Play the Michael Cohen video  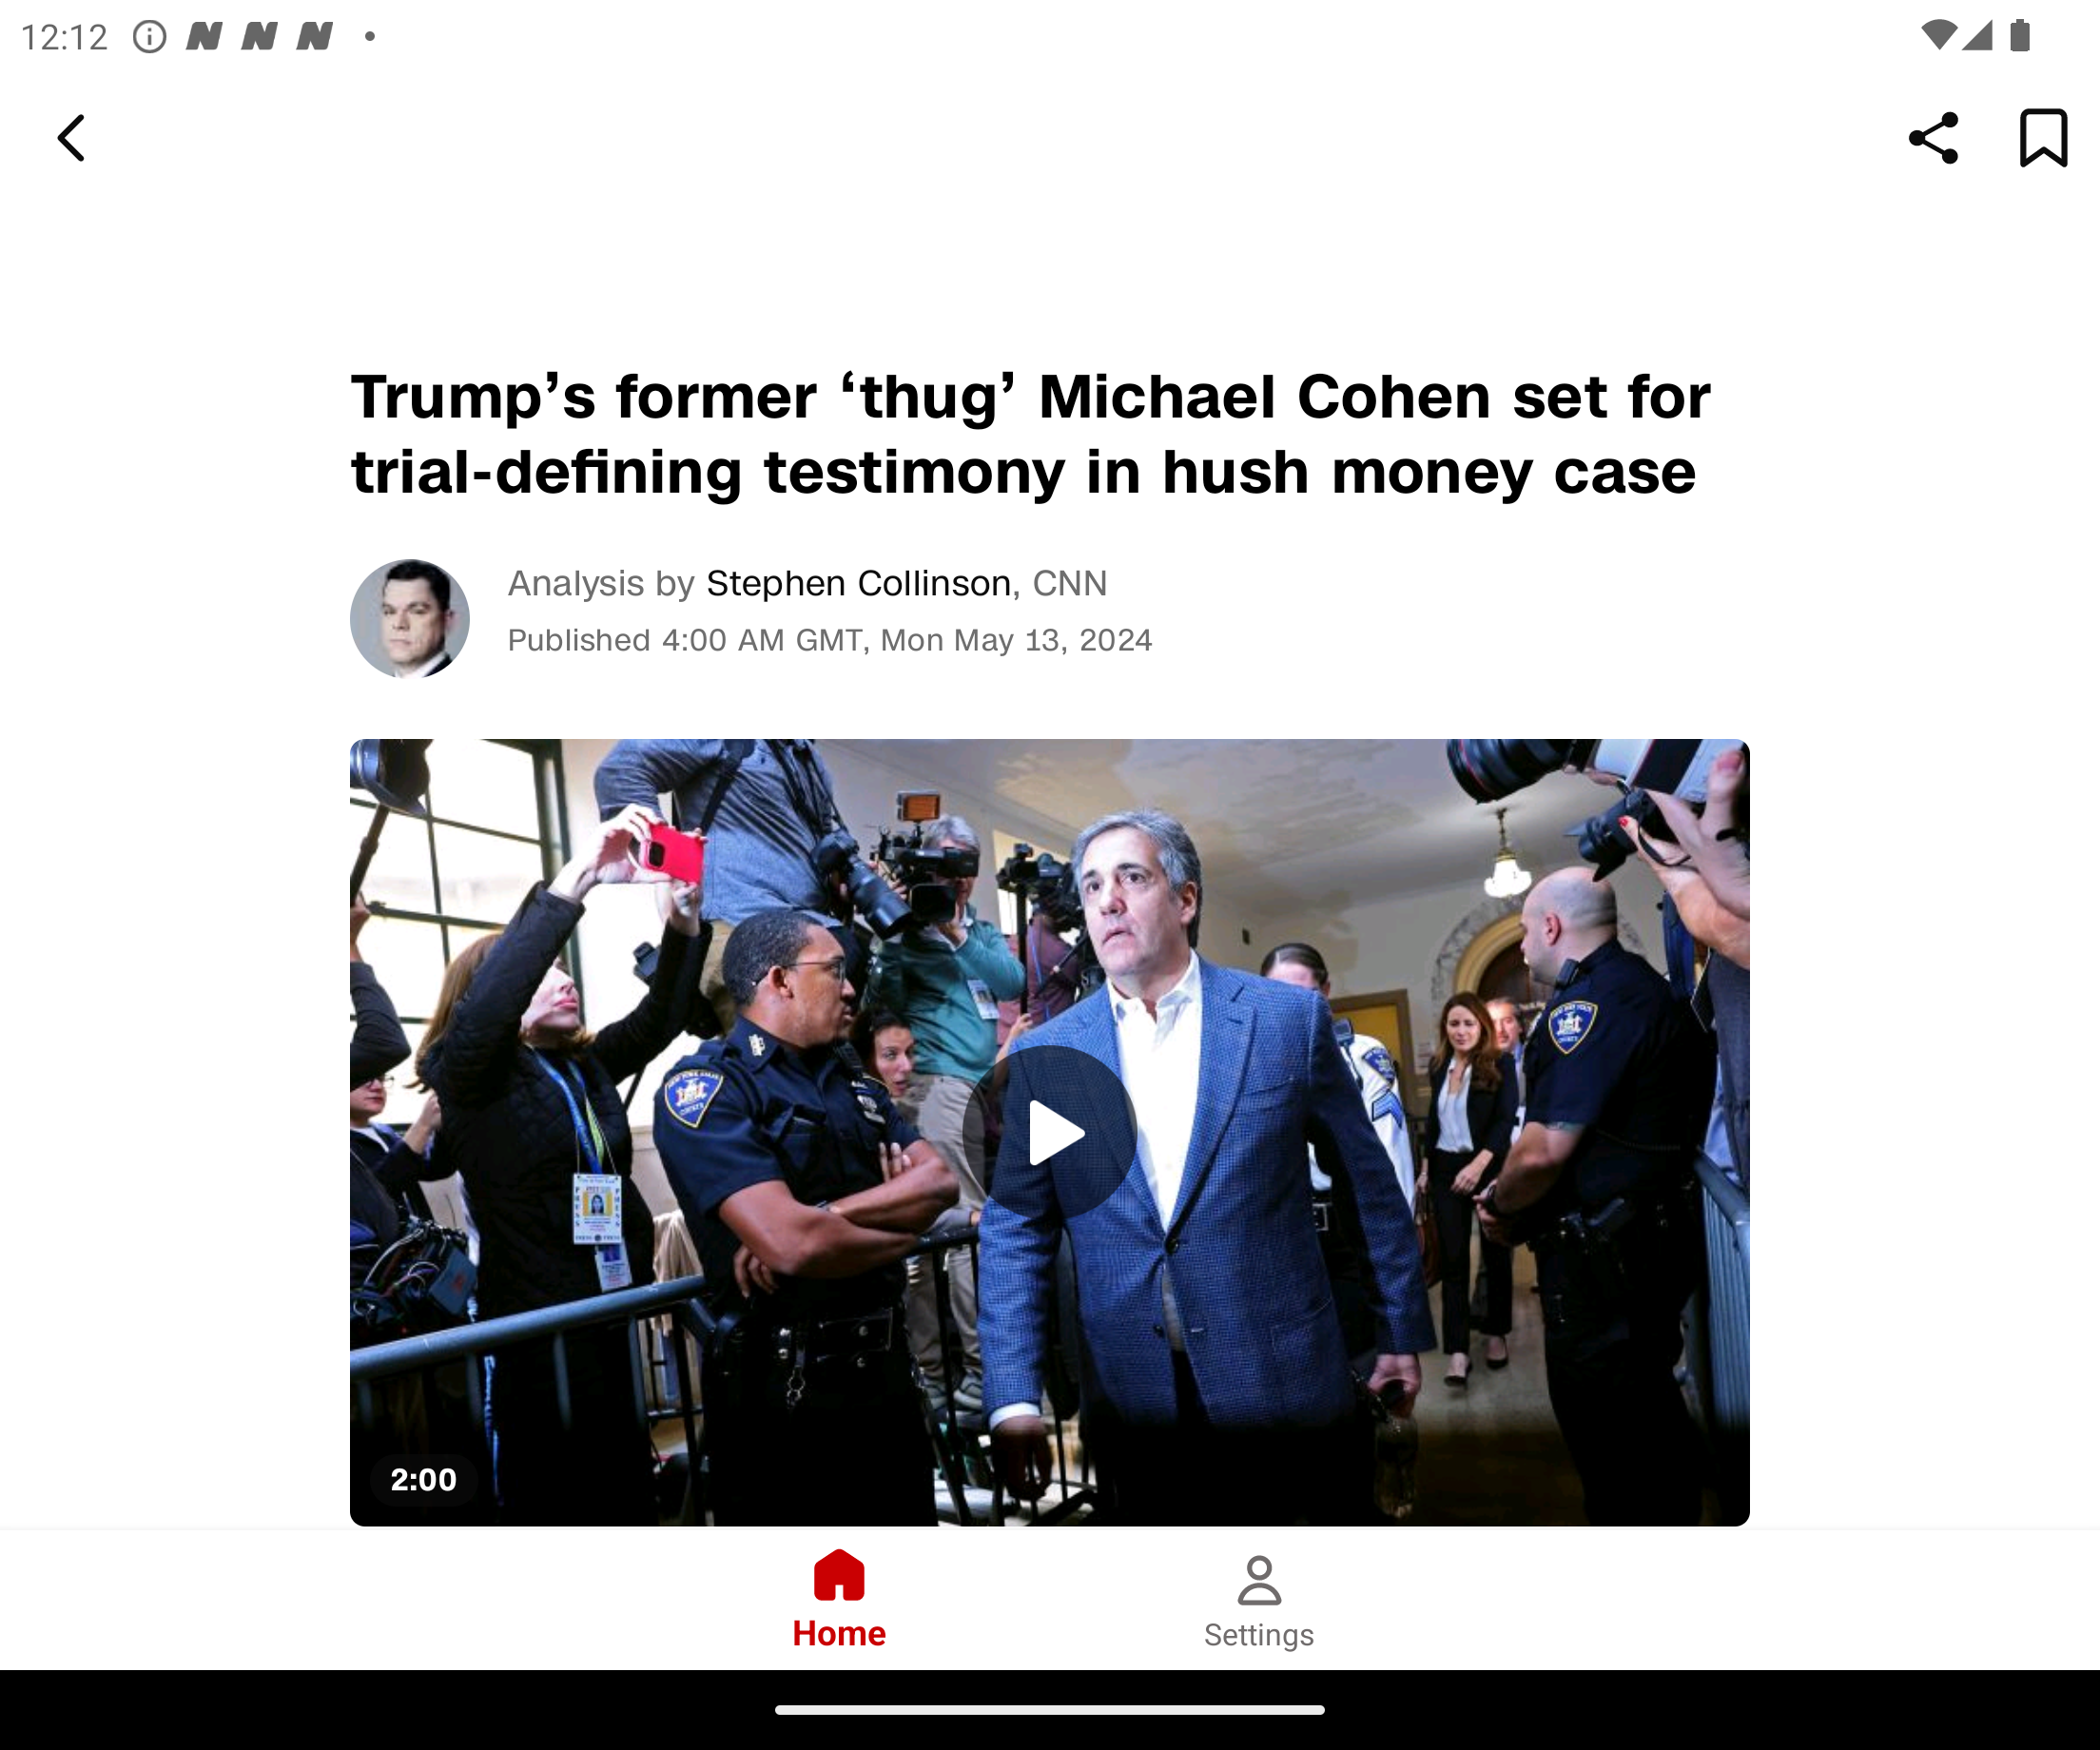click(1049, 1132)
